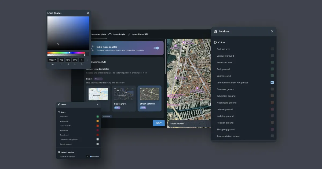Open Moderate traffic color swatch
The height and width of the screenshot is (169, 322).
click(x=98, y=126)
